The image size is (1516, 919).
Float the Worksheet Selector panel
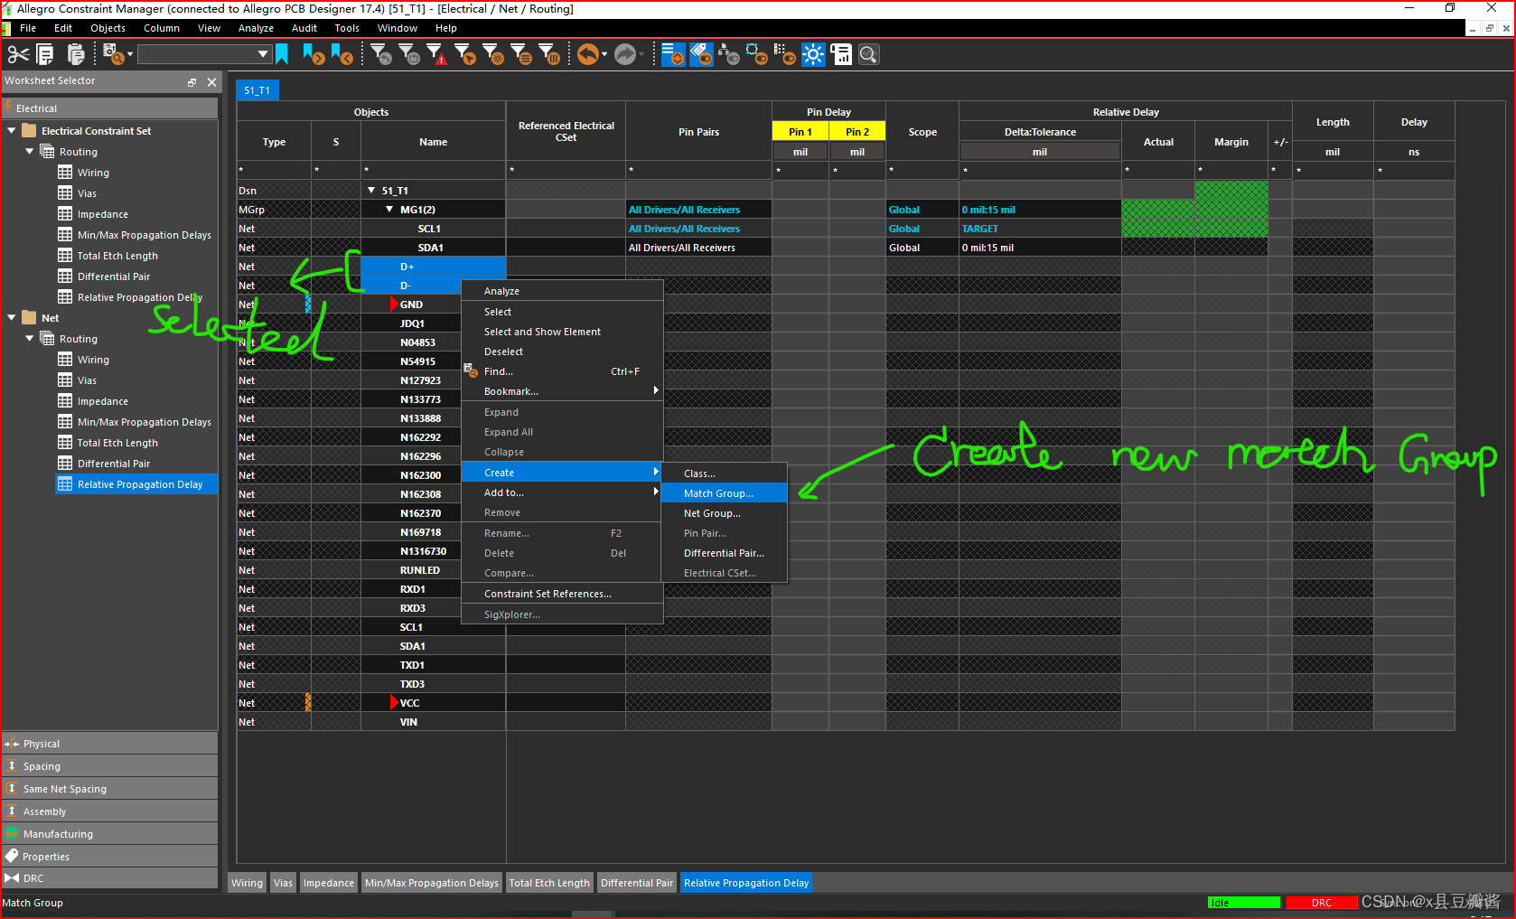[x=192, y=82]
